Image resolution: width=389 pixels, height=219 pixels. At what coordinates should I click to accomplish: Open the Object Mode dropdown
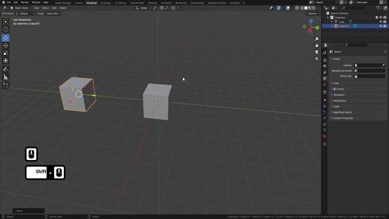21,8
